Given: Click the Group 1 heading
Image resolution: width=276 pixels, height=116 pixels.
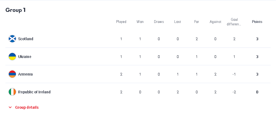Looking at the screenshot, I should [x=15, y=10].
